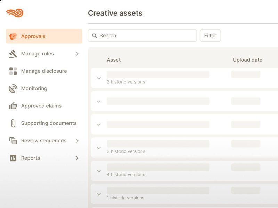Click the Approved claims thumbs-up icon
This screenshot has width=278, height=208.
point(13,106)
